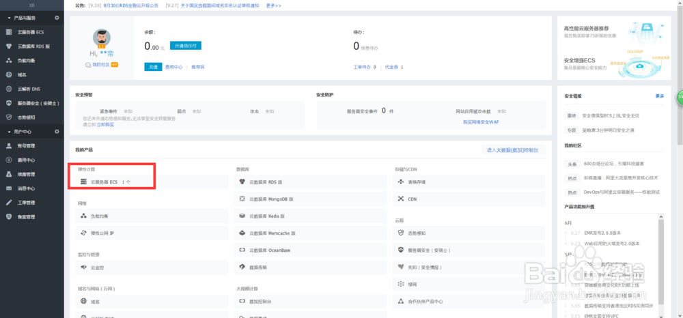Screen dimensions: 683x318
Task: Open 数加控制台 under 大规模计算
Action: [310, 302]
